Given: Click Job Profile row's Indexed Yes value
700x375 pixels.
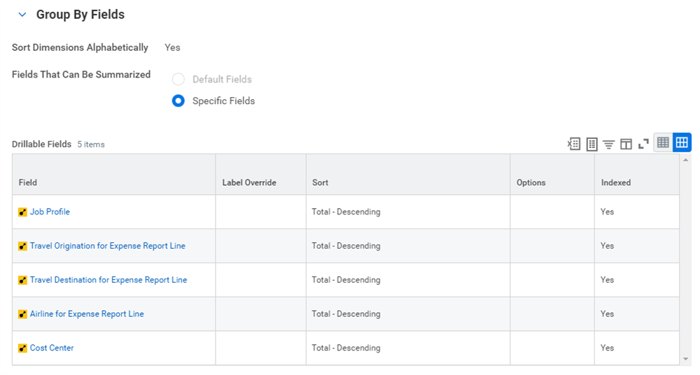Looking at the screenshot, I should pyautogui.click(x=607, y=212).
